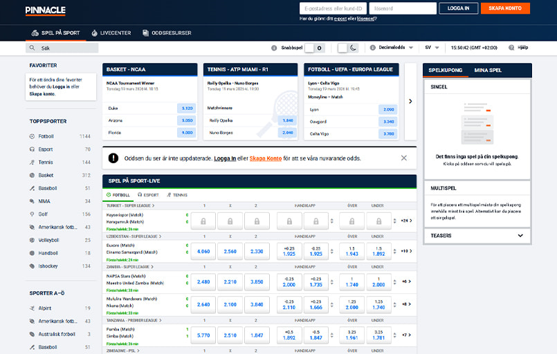The height and width of the screenshot is (354, 557).
Task: Toggle dark mode moon switch
Action: point(347,48)
